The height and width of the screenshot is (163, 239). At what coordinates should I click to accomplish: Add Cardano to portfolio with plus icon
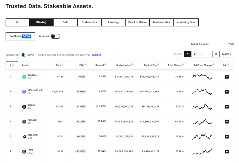[227, 77]
